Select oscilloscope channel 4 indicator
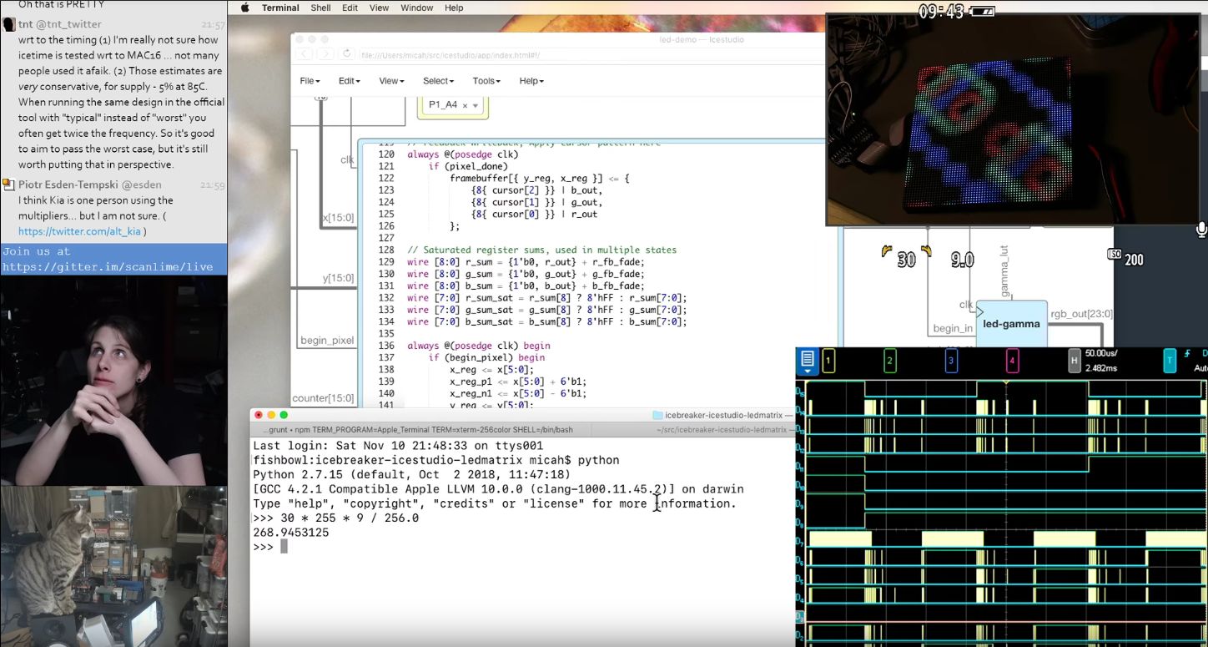Viewport: 1208px width, 647px height. coord(1012,361)
